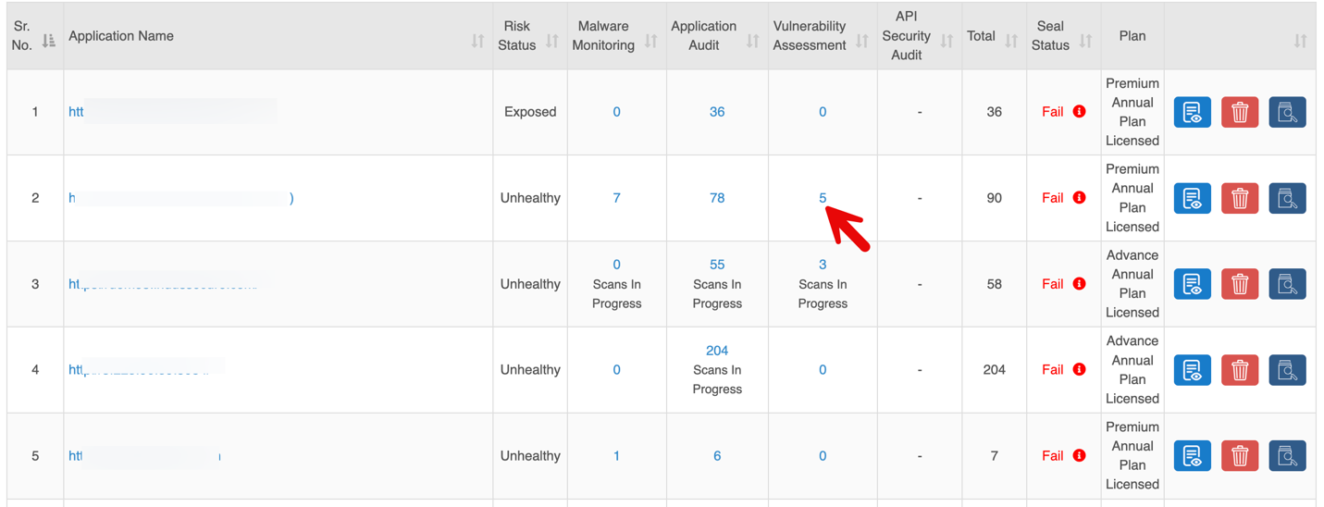Click the scan search icon in row 1
The width and height of the screenshot is (1324, 507).
pyautogui.click(x=1286, y=112)
